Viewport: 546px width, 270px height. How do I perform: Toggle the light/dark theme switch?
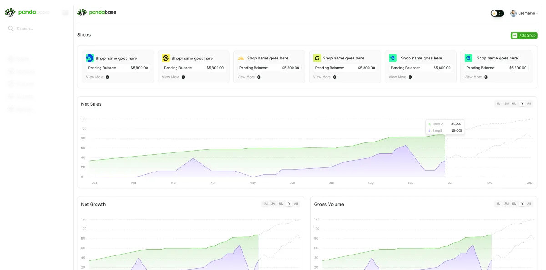pos(497,13)
